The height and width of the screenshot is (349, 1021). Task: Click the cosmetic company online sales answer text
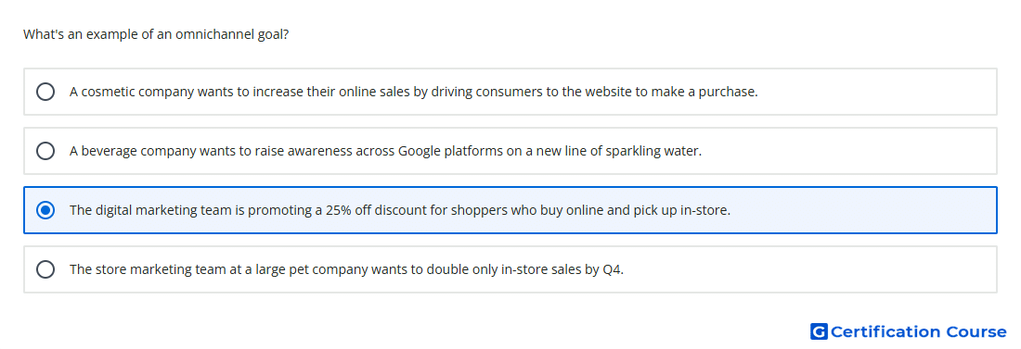click(413, 92)
